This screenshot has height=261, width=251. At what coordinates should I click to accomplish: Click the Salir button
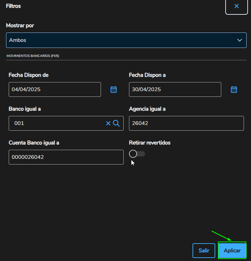(x=204, y=251)
